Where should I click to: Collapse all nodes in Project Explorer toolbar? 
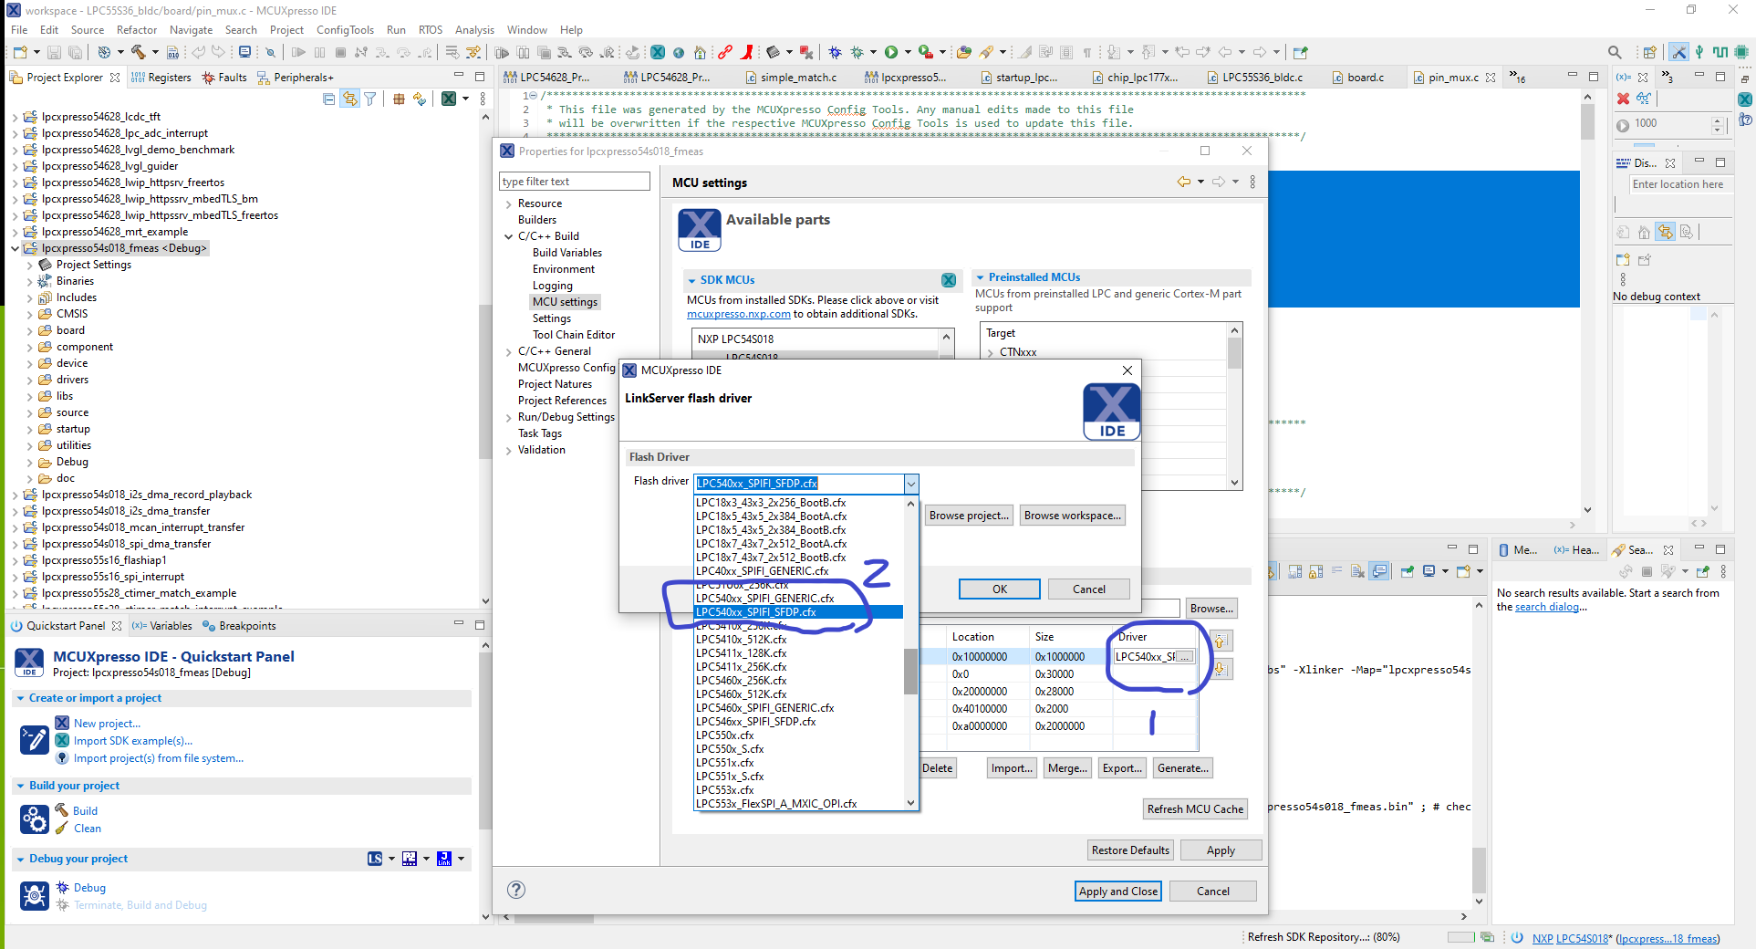point(328,98)
